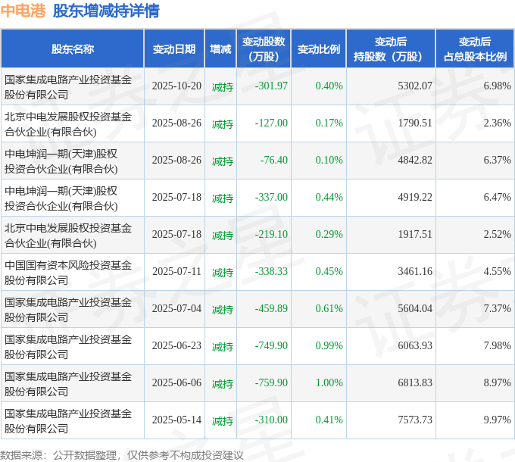Click the holdings value 3461.16
This screenshot has height=462, width=515.
point(415,271)
